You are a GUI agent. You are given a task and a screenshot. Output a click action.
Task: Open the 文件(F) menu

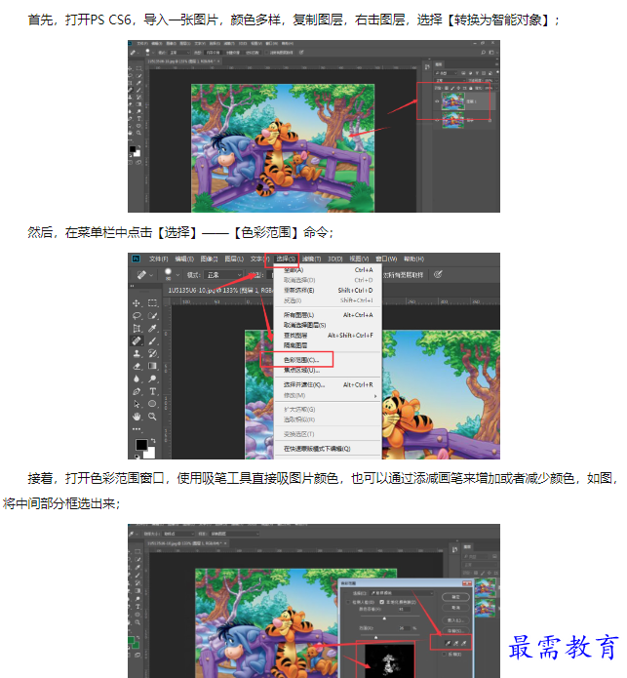pyautogui.click(x=158, y=259)
